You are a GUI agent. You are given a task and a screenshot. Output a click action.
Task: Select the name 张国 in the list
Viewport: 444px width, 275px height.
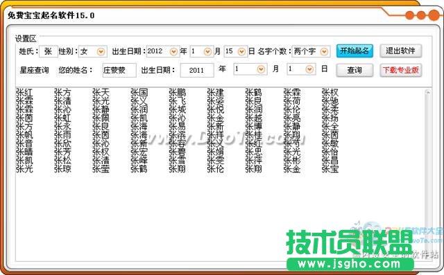[x=139, y=92]
